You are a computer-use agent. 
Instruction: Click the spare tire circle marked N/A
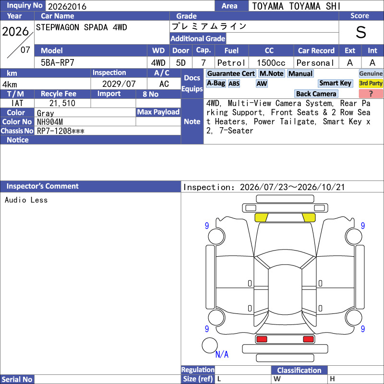coord(209,345)
